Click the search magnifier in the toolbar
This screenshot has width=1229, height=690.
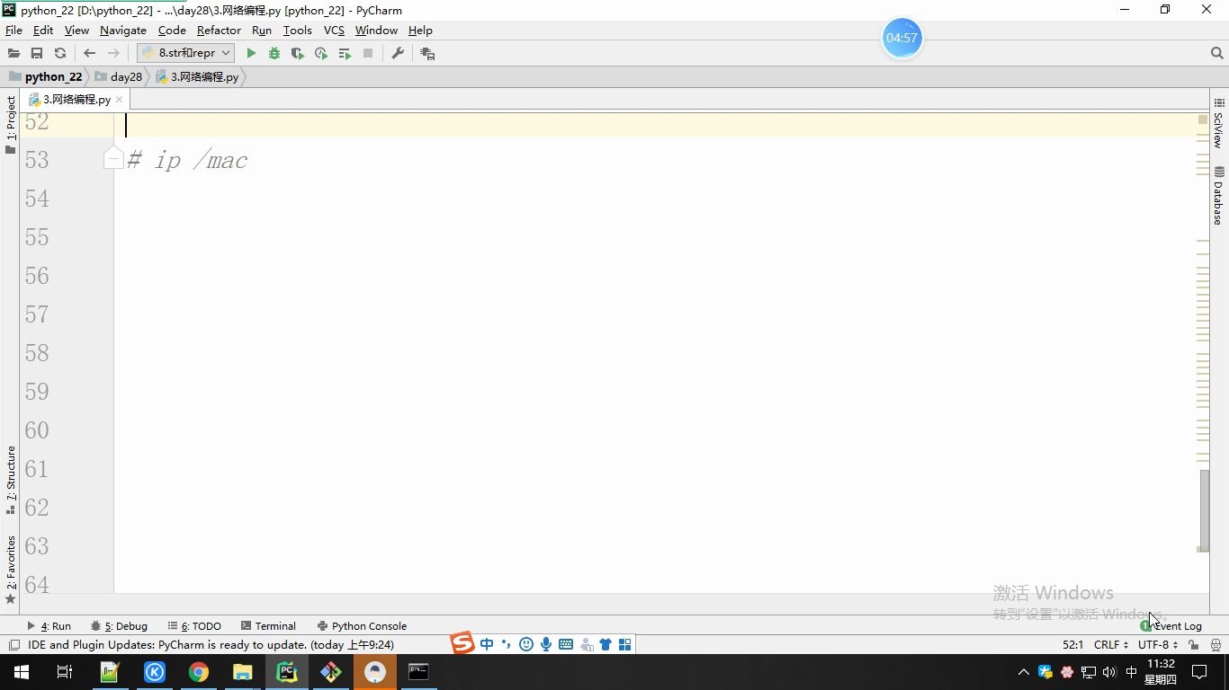point(1217,53)
